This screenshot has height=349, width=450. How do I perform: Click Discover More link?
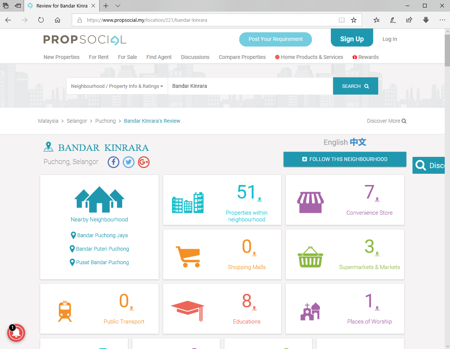(x=386, y=121)
